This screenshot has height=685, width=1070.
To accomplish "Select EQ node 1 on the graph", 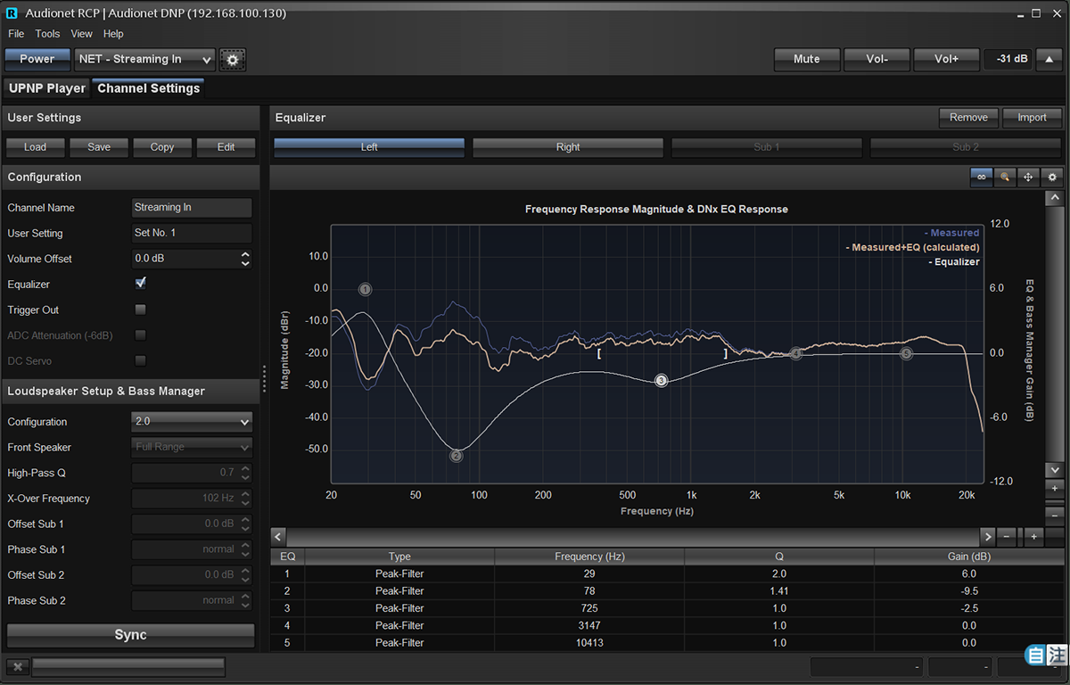I will (365, 289).
